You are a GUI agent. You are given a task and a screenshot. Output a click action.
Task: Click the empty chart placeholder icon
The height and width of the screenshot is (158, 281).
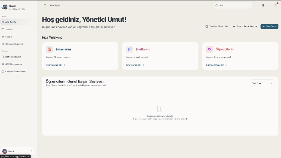(x=160, y=109)
